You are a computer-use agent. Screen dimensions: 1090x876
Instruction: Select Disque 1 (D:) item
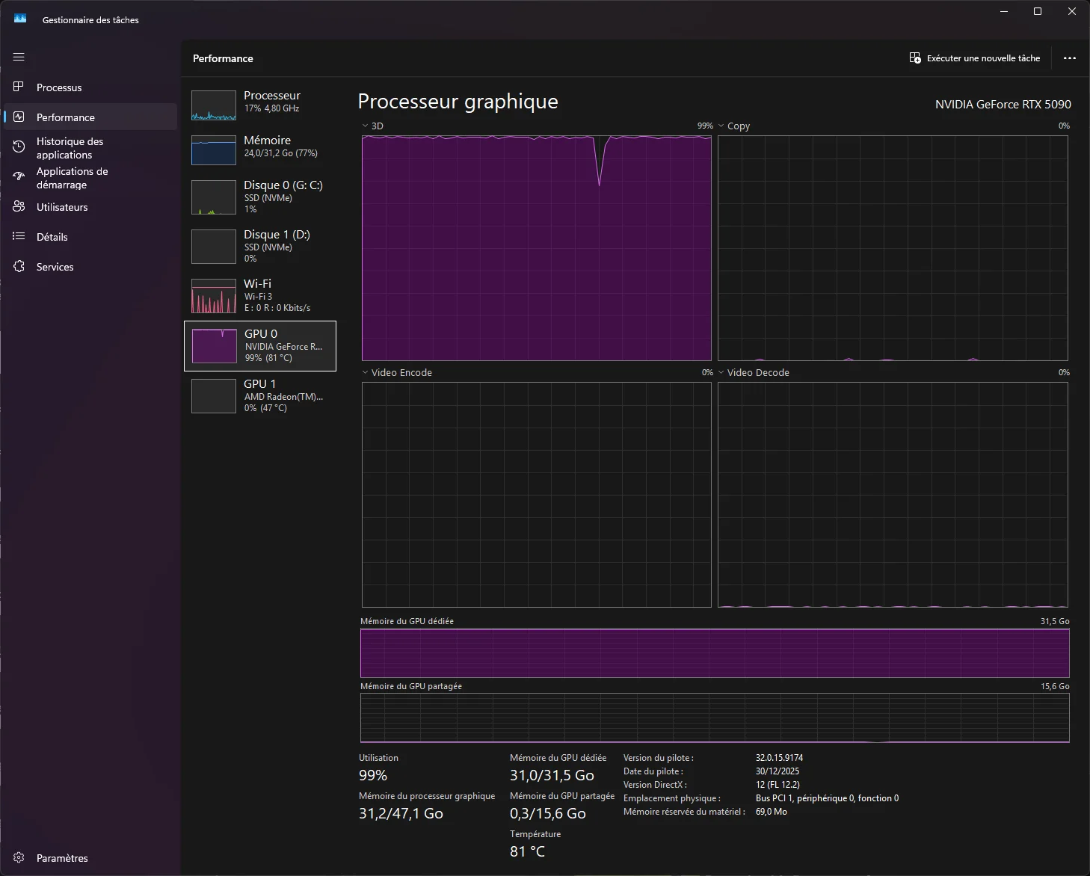260,246
